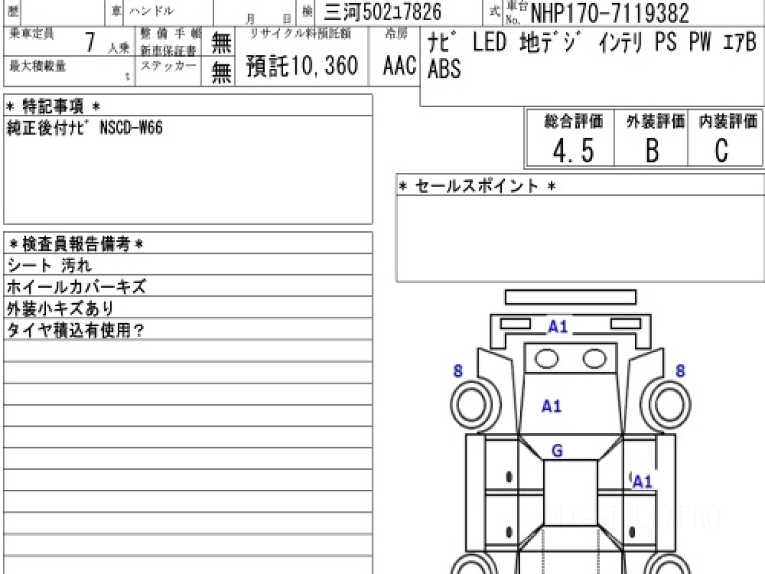
Task: Click the exterior grade B
Action: [x=652, y=152]
